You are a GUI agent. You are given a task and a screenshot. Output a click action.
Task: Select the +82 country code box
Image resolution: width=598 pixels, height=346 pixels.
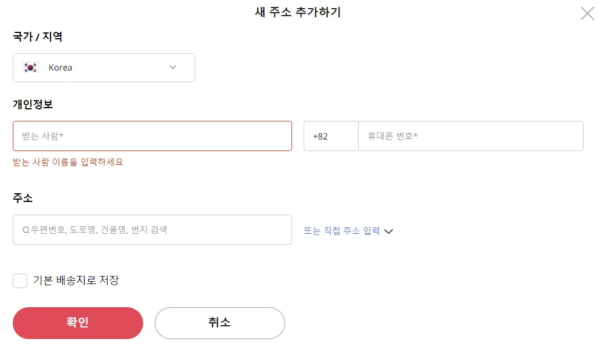[x=331, y=135]
